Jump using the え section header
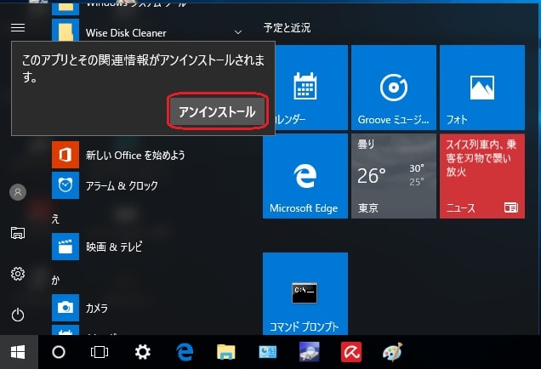Image resolution: width=541 pixels, height=369 pixels. coord(55,219)
